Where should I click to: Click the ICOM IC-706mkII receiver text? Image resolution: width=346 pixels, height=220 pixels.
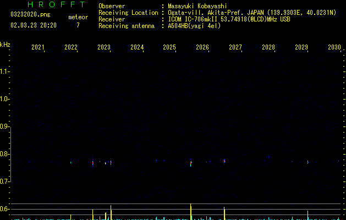pyautogui.click(x=229, y=19)
